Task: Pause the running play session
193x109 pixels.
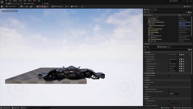Action: 38,6
